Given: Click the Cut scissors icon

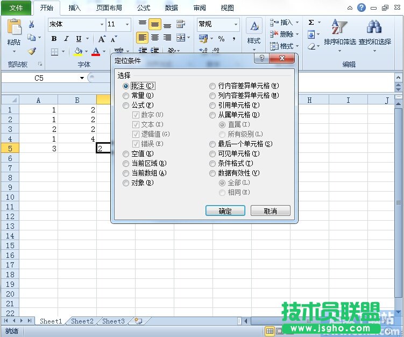Looking at the screenshot, I should tap(32, 24).
